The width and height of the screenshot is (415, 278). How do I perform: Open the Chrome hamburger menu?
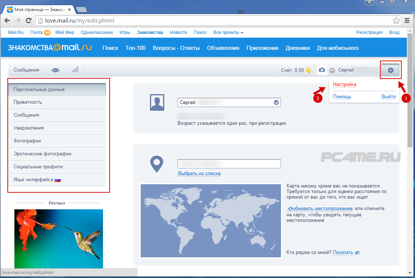407,20
